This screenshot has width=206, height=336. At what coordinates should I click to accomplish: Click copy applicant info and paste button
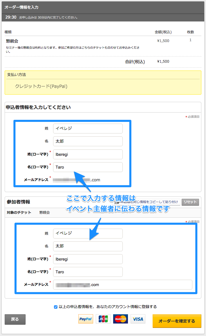(147, 202)
